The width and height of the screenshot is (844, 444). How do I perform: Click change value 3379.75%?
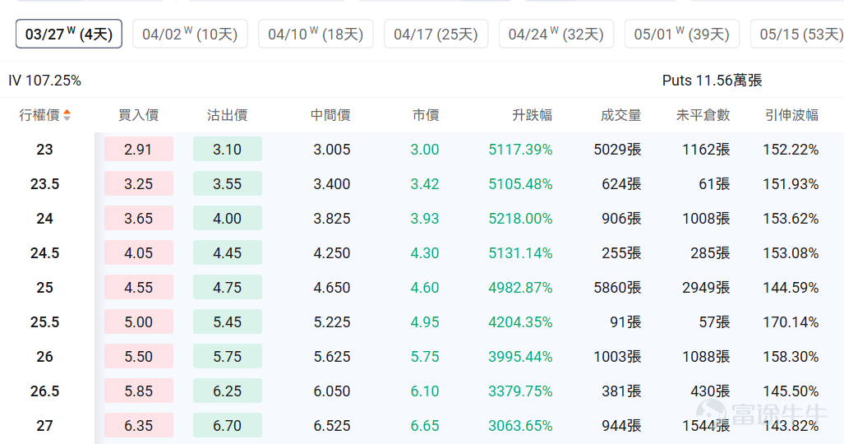(520, 391)
